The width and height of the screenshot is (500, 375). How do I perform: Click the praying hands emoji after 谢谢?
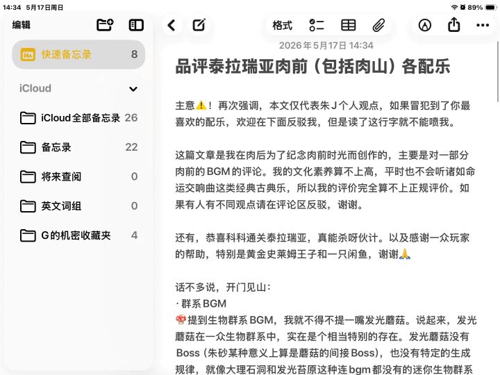coord(405,254)
